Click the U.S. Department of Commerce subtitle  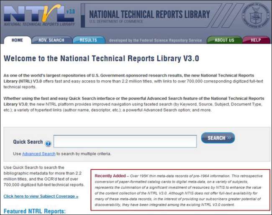[x=116, y=21]
